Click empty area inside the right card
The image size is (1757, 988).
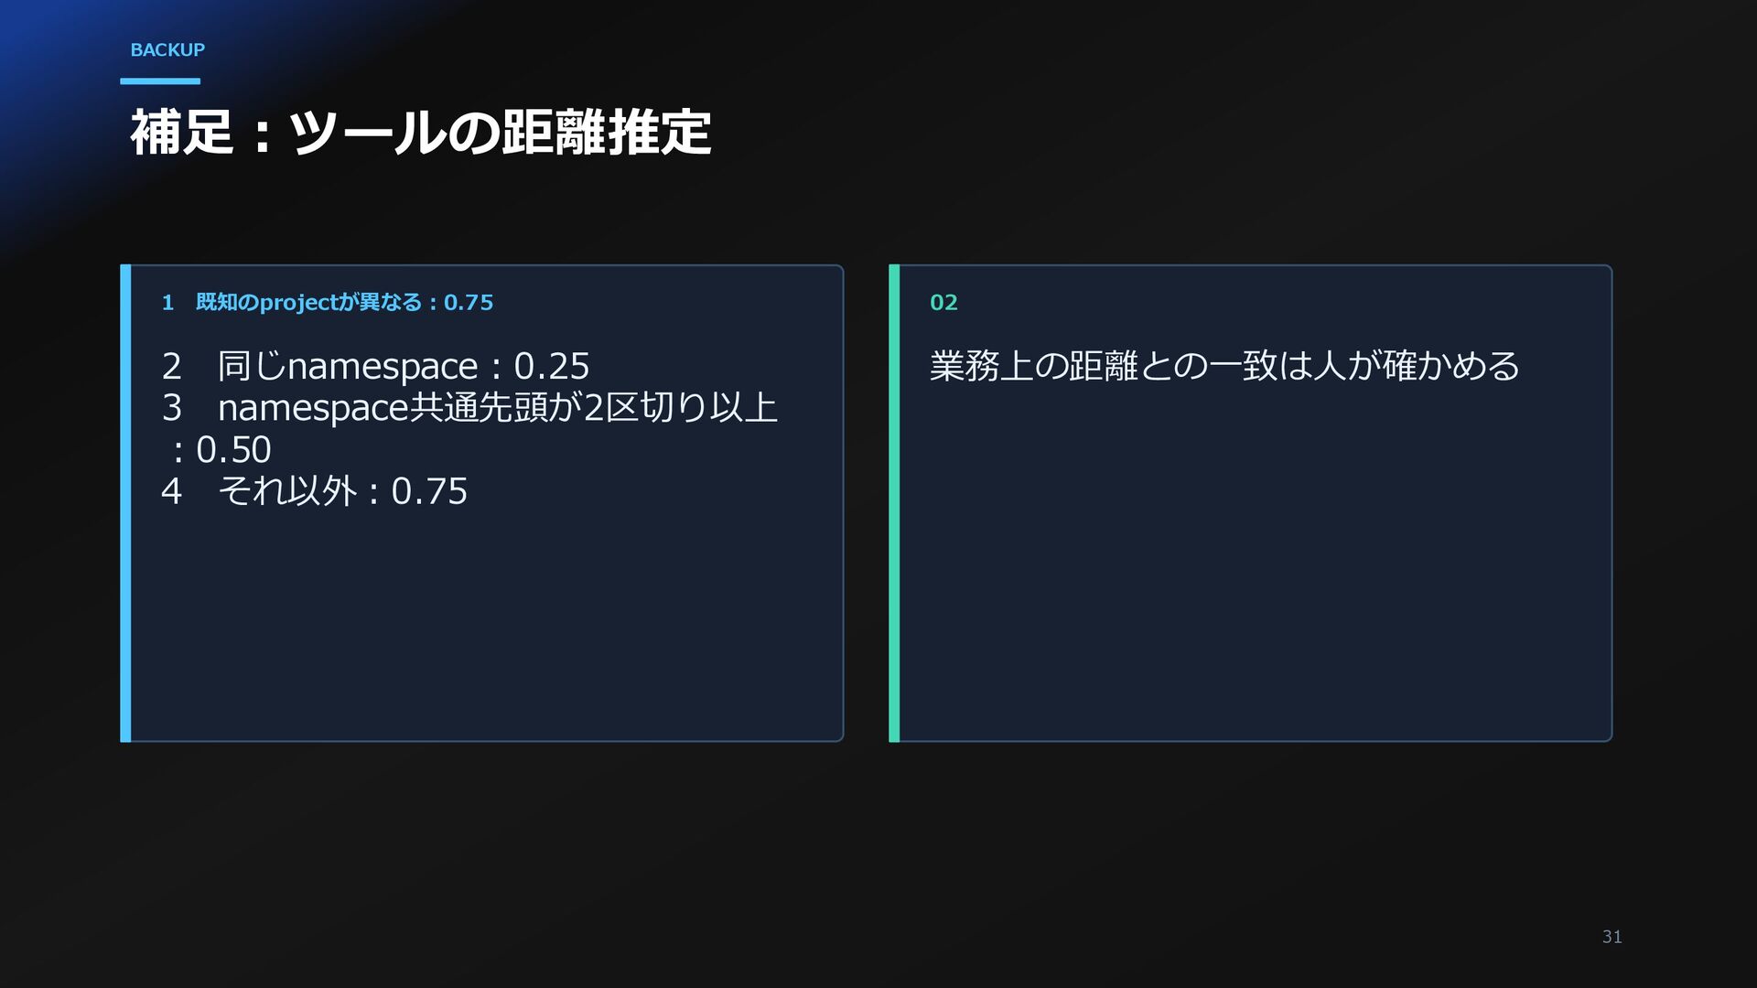pos(1254,567)
